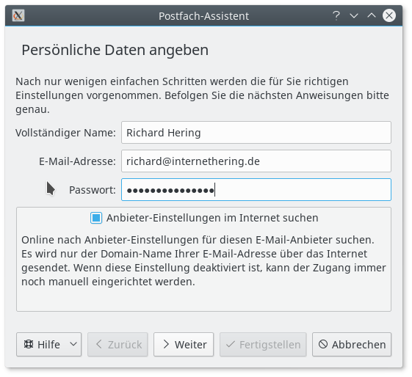Viewport: 412px width, 377px height.
Task: Click the application icon in the title bar
Action: click(18, 15)
